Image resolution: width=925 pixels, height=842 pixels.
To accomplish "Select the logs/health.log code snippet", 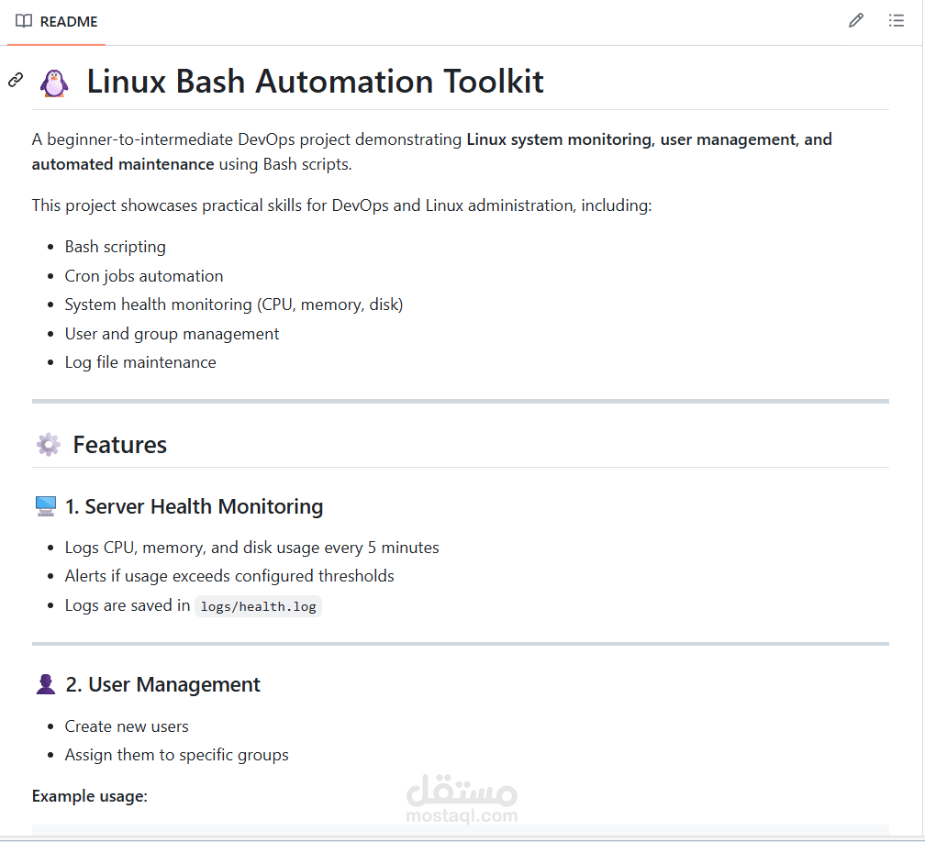I will pos(258,605).
